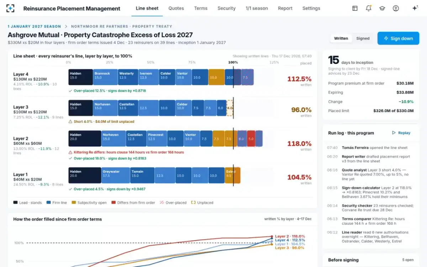Click the checkmark beside Over-placed 4.5%
The height and width of the screenshot is (267, 427).
coord(70,189)
